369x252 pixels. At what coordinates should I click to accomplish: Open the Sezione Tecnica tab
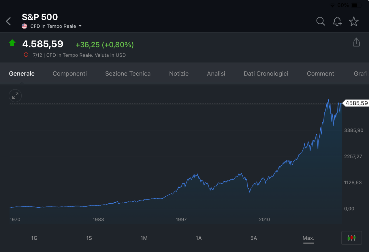pos(128,74)
